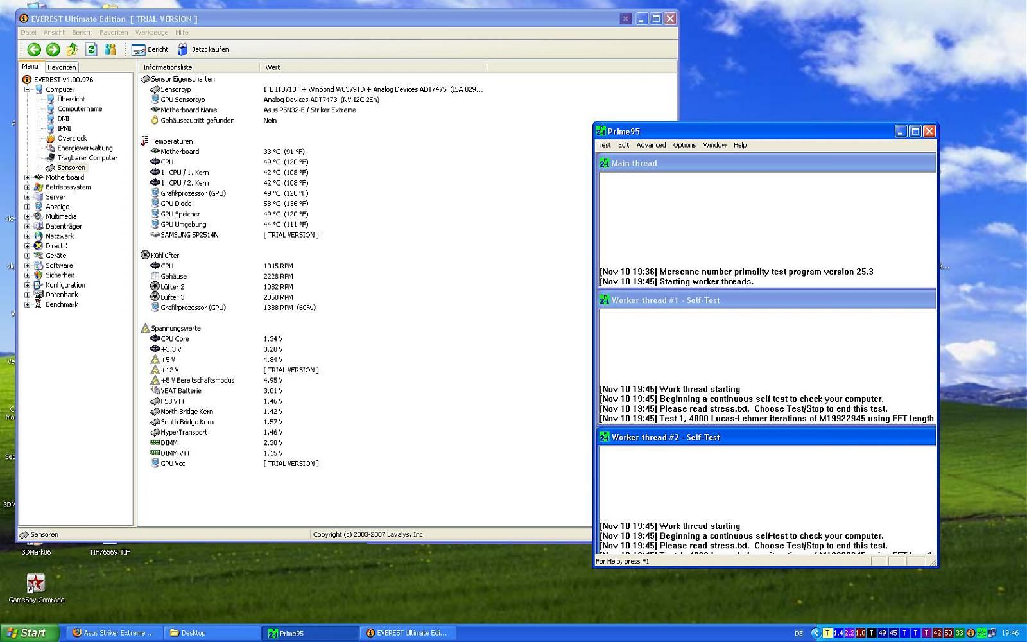The image size is (1027, 642).
Task: Open the Werkzeuge menu in EVEREST
Action: 151,33
